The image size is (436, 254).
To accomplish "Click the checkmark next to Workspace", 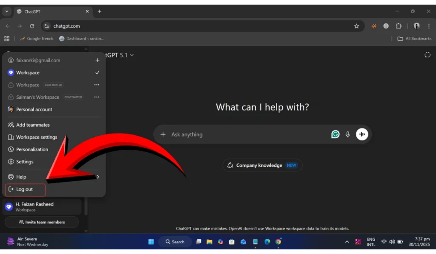I will point(97,72).
